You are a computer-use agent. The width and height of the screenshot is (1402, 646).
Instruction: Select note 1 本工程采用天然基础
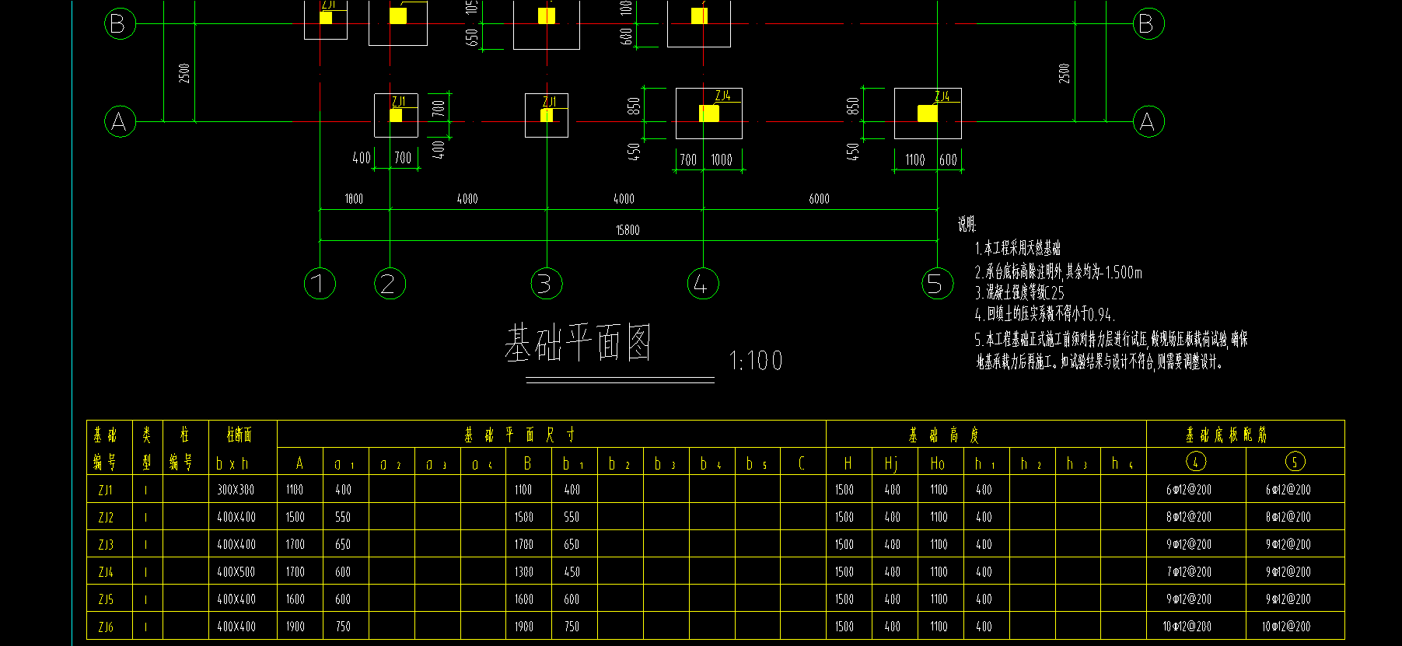[1017, 249]
